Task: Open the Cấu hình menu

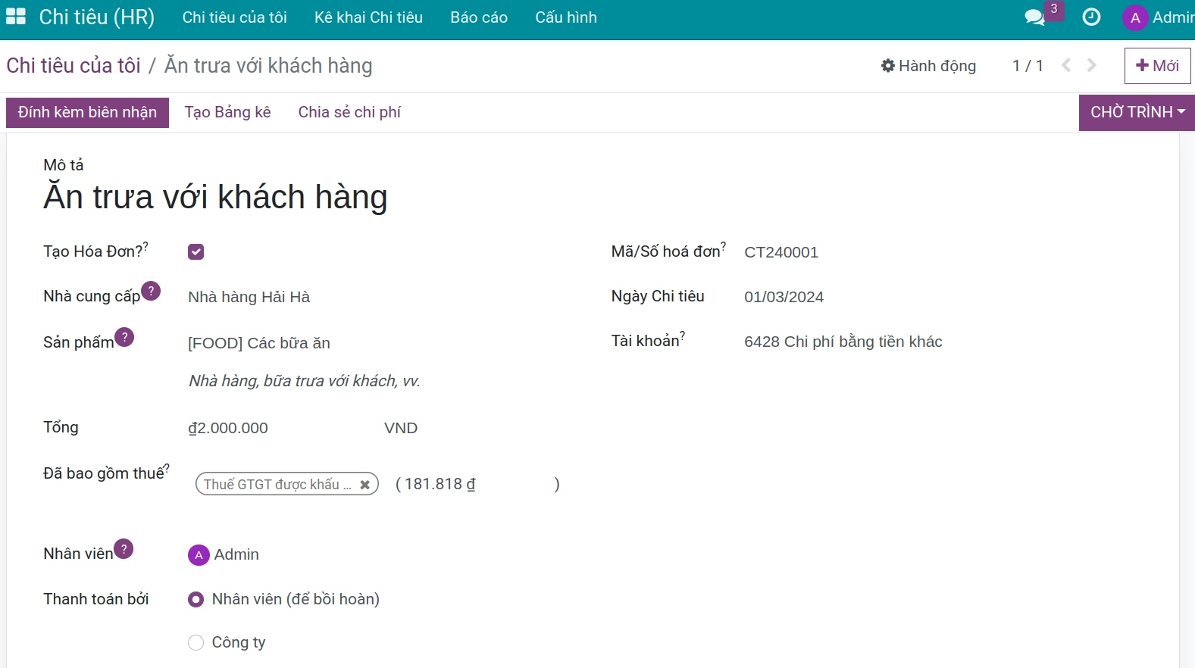Action: (x=566, y=17)
